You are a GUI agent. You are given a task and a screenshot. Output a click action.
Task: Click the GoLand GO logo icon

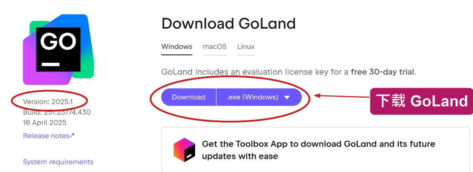point(58,49)
